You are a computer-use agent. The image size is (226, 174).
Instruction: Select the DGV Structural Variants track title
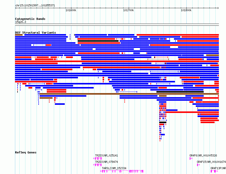click(36, 33)
